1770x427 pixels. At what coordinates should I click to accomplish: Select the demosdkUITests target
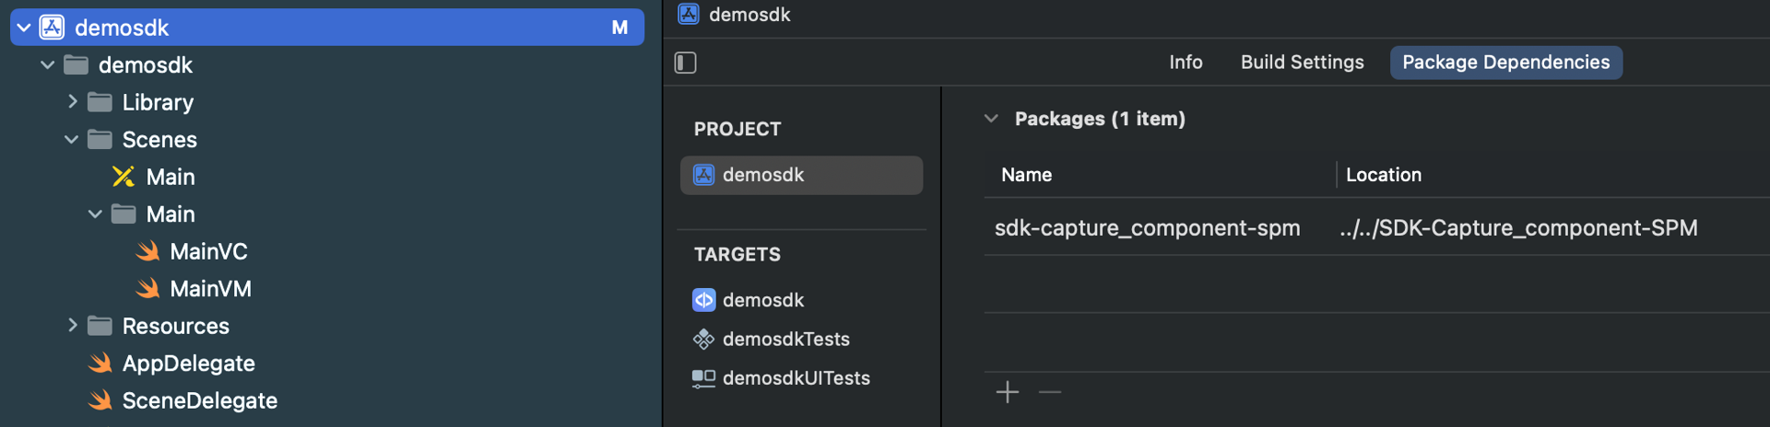point(782,378)
